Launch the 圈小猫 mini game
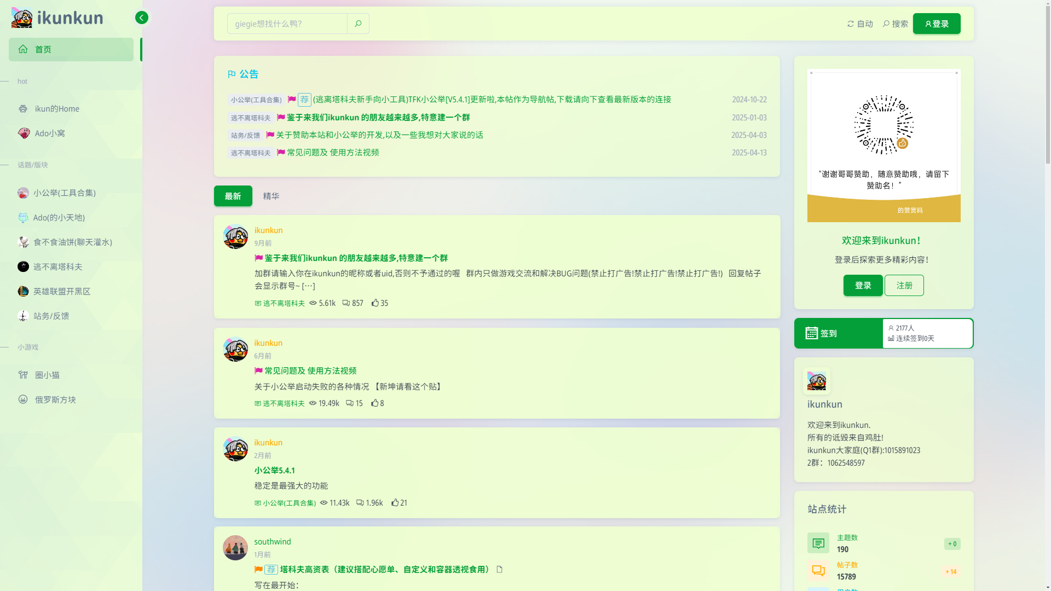Screen dimensions: 1051x591 [47, 375]
